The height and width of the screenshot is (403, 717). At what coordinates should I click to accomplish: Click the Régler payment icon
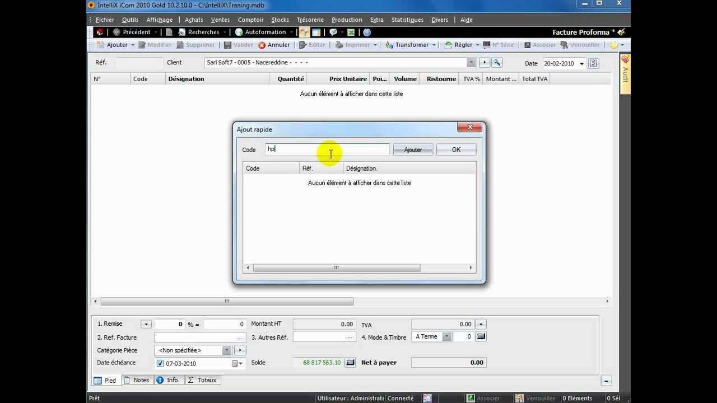pos(448,45)
